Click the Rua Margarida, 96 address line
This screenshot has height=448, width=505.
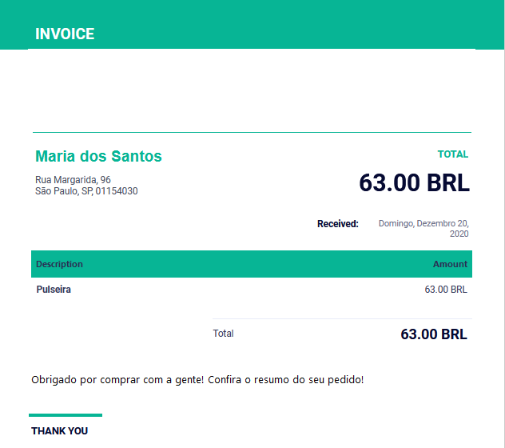(x=74, y=180)
